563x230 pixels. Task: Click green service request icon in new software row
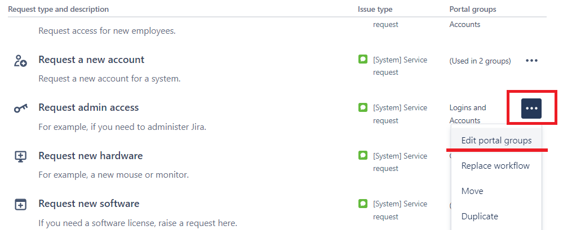363,203
